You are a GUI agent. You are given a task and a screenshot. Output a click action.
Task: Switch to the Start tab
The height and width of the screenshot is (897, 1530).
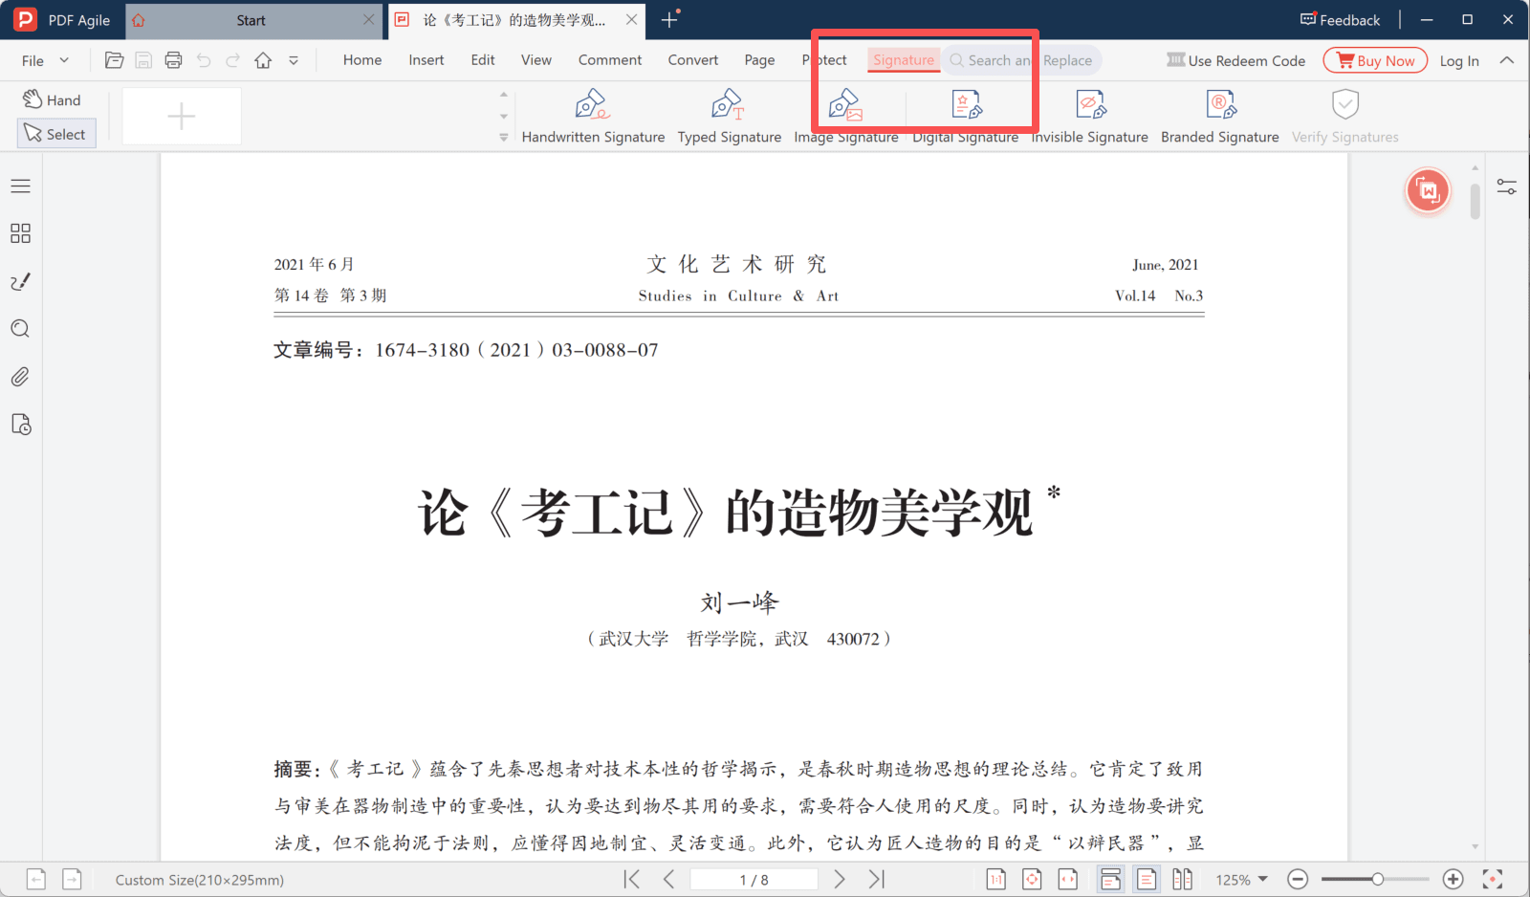(x=251, y=20)
